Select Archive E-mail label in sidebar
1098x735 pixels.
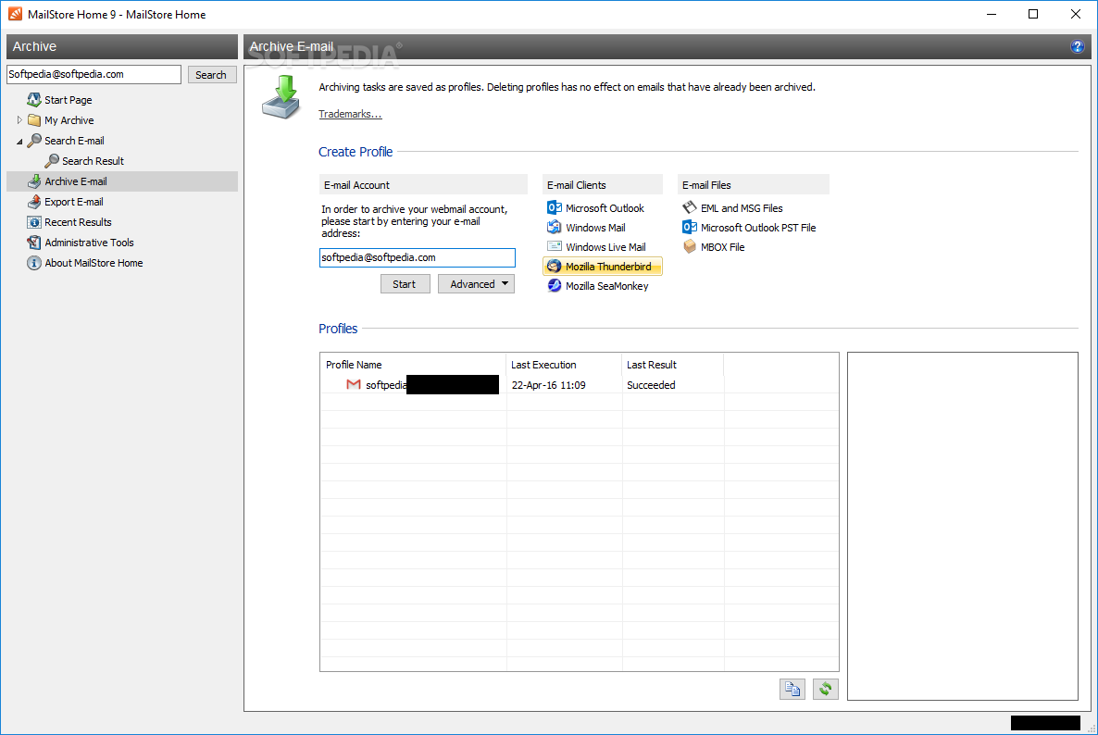76,181
